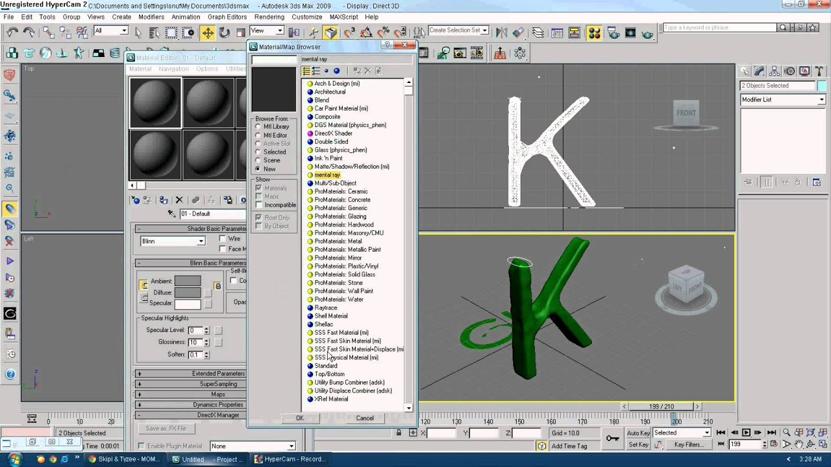This screenshot has height=467, width=831.
Task: Enable the Wire checkbox in Material Editor
Action: click(x=223, y=239)
